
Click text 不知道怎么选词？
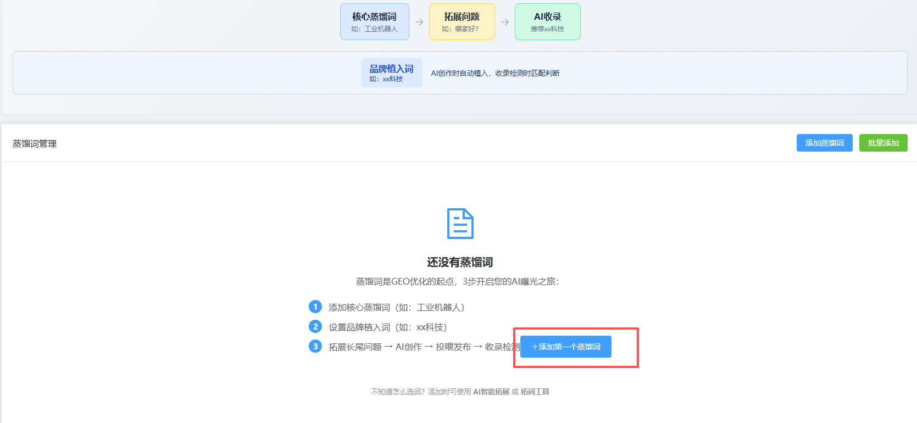(398, 392)
